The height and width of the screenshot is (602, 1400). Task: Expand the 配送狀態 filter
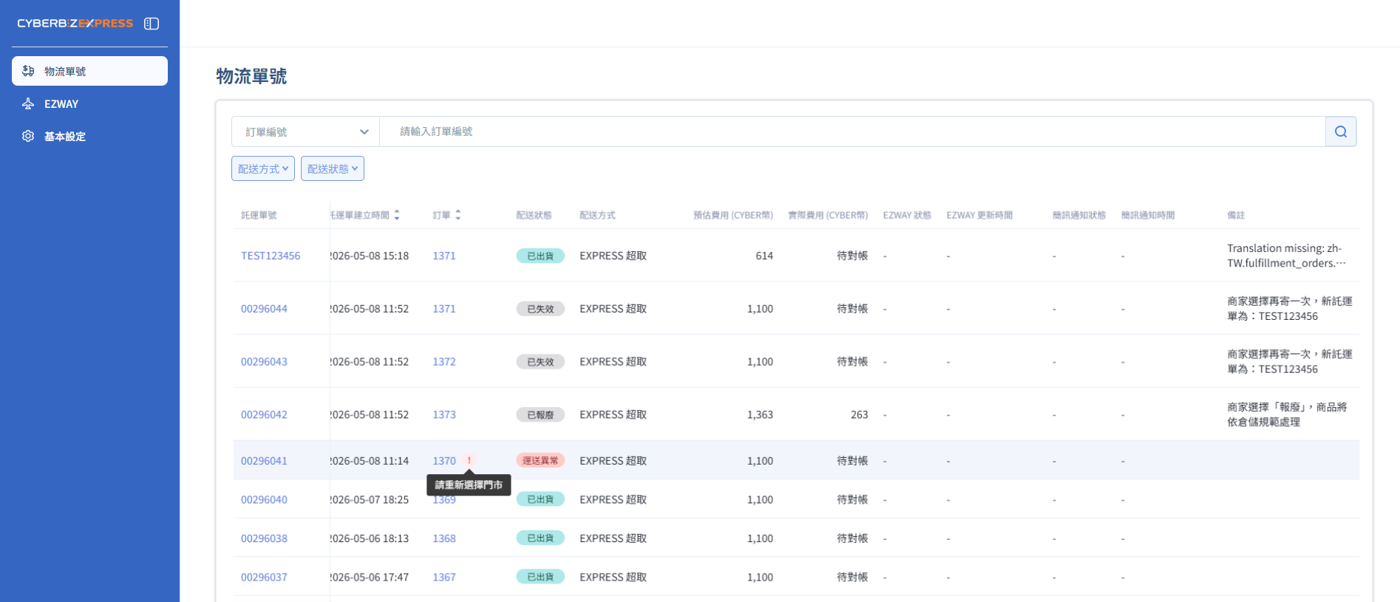333,169
